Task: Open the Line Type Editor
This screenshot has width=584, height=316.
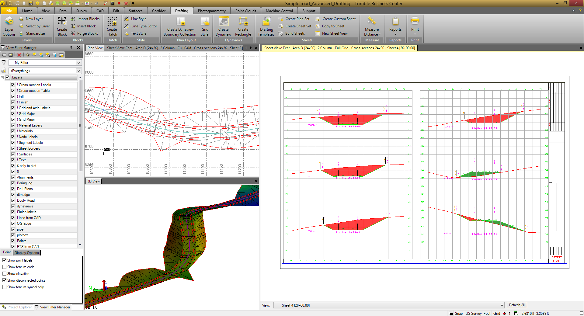Action: (x=141, y=26)
